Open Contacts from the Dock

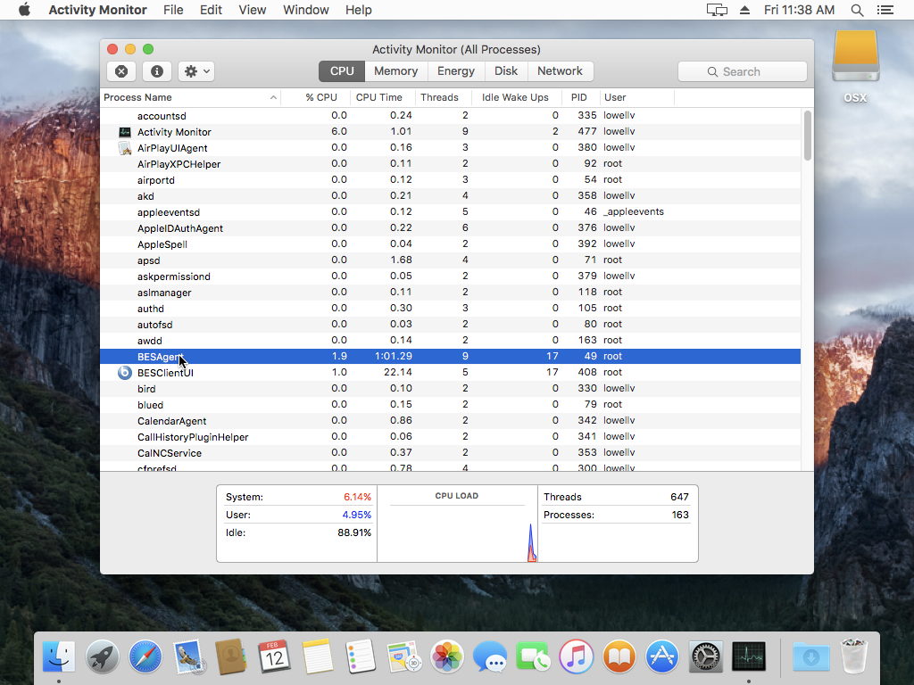231,656
